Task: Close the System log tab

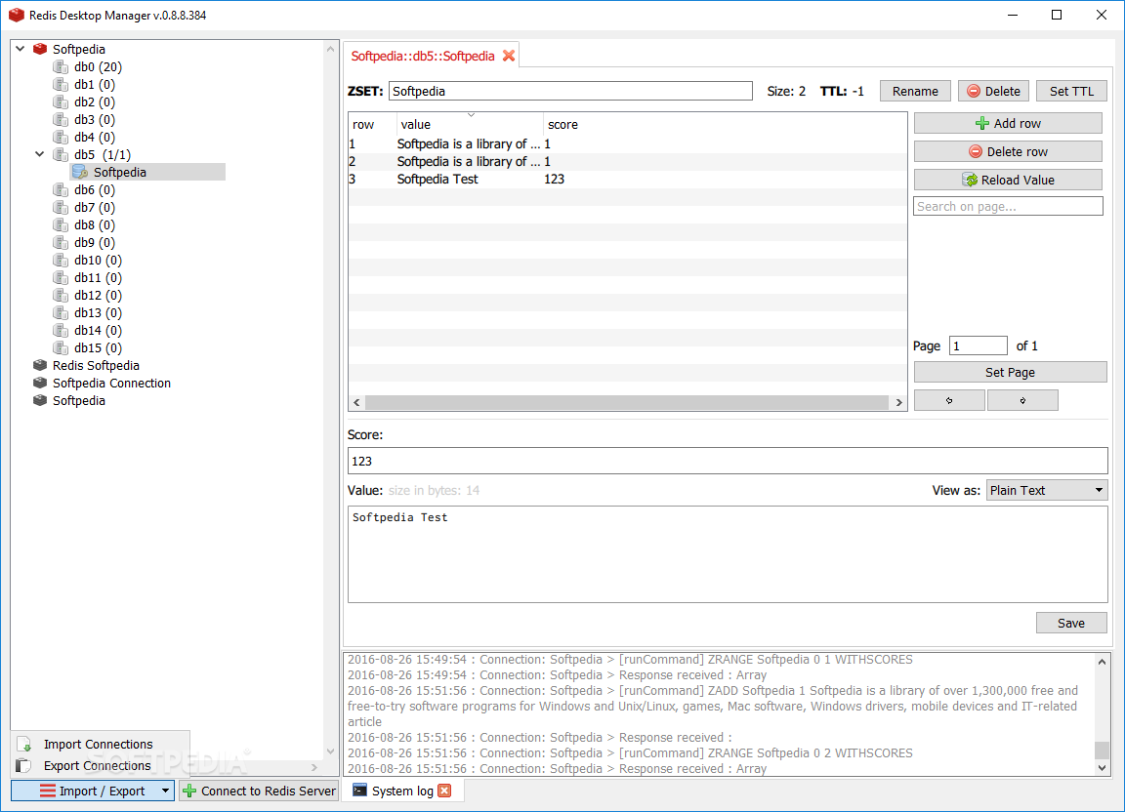Action: pos(445,791)
